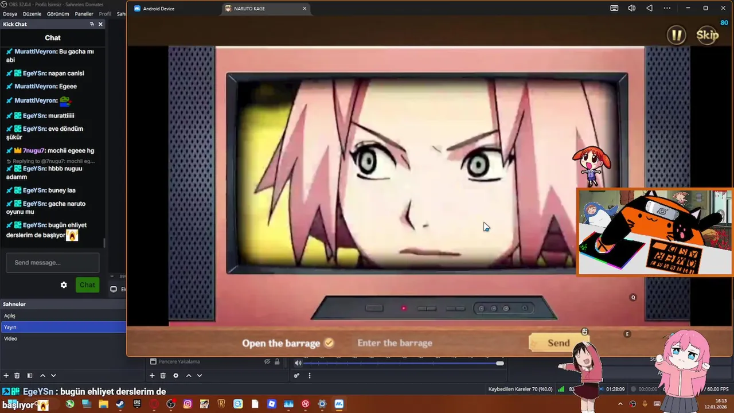Screen dimensions: 734x413
Task: Mute the audio mixer speaker icon
Action: (x=298, y=363)
